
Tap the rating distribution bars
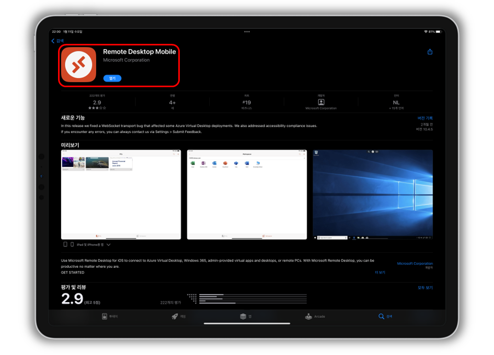pos(247,299)
